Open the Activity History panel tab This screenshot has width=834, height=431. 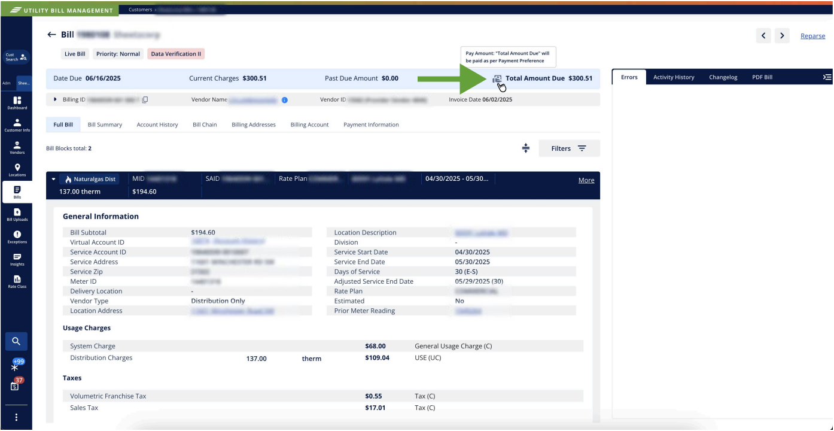674,77
